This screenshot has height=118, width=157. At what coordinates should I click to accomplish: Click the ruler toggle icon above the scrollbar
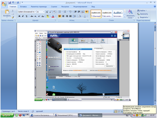click(155, 24)
